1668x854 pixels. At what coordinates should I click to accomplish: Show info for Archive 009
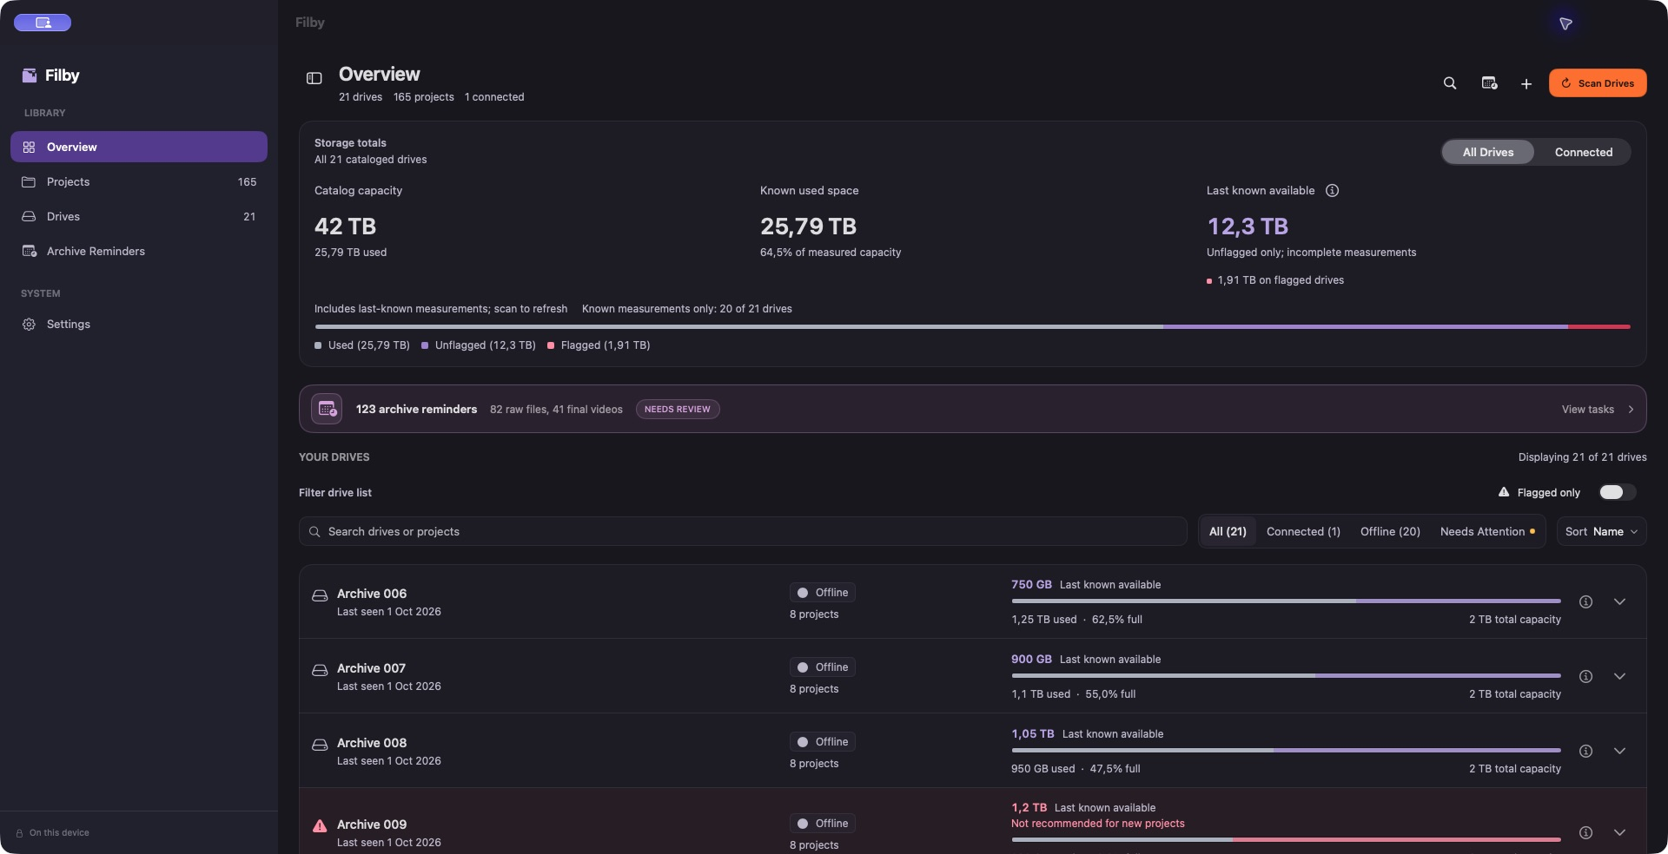[x=1585, y=832]
